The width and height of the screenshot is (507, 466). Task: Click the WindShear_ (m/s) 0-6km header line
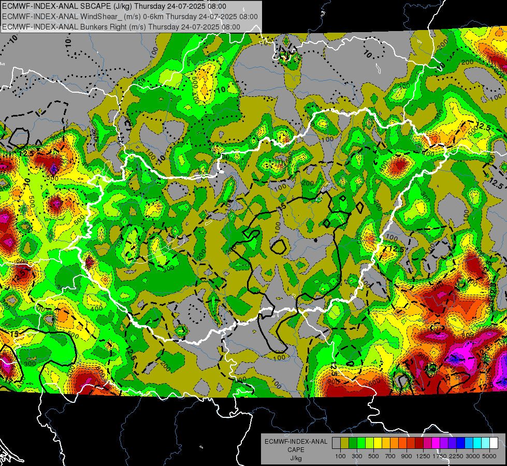130,17
